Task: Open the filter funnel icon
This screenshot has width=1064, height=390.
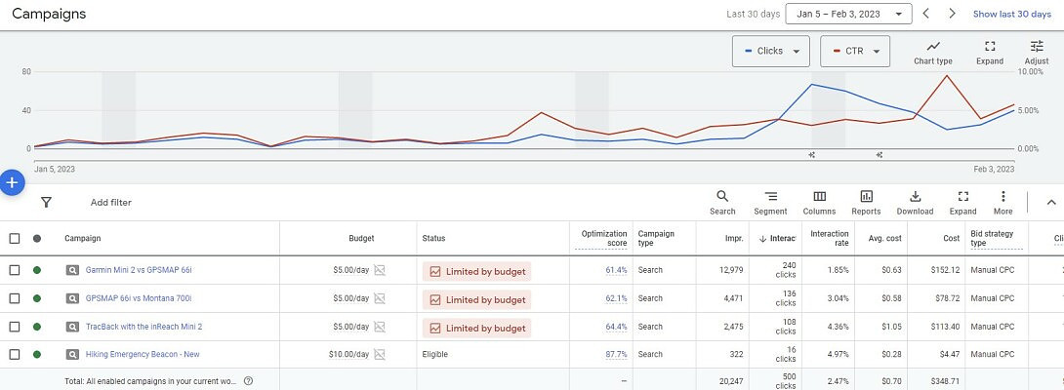Action: click(x=46, y=203)
